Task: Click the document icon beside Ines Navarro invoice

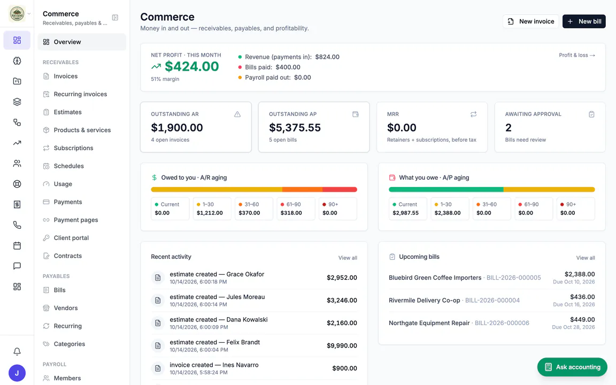Action: [x=158, y=368]
